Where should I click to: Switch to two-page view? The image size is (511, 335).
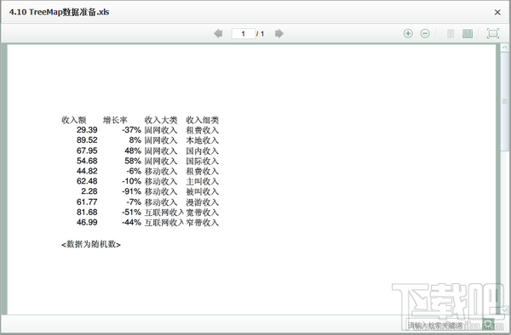click(x=468, y=33)
